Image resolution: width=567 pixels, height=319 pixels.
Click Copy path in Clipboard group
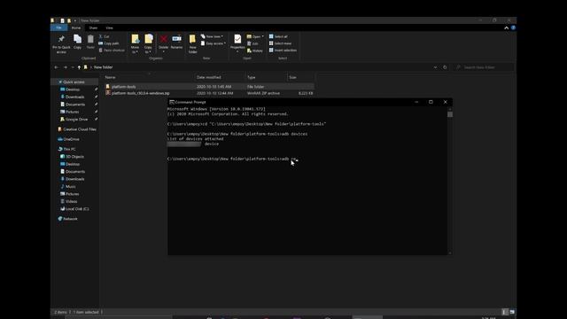pos(108,43)
